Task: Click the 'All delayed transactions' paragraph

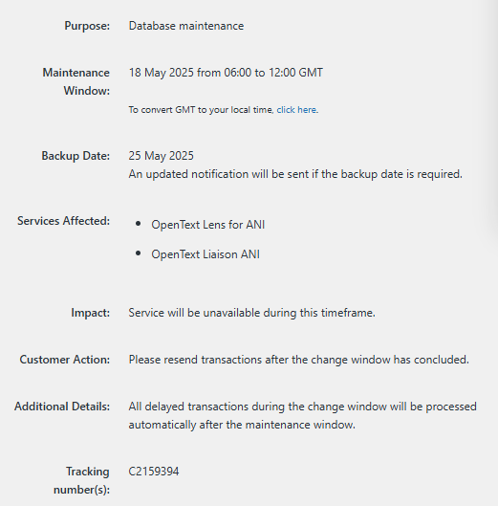Action: 303,416
